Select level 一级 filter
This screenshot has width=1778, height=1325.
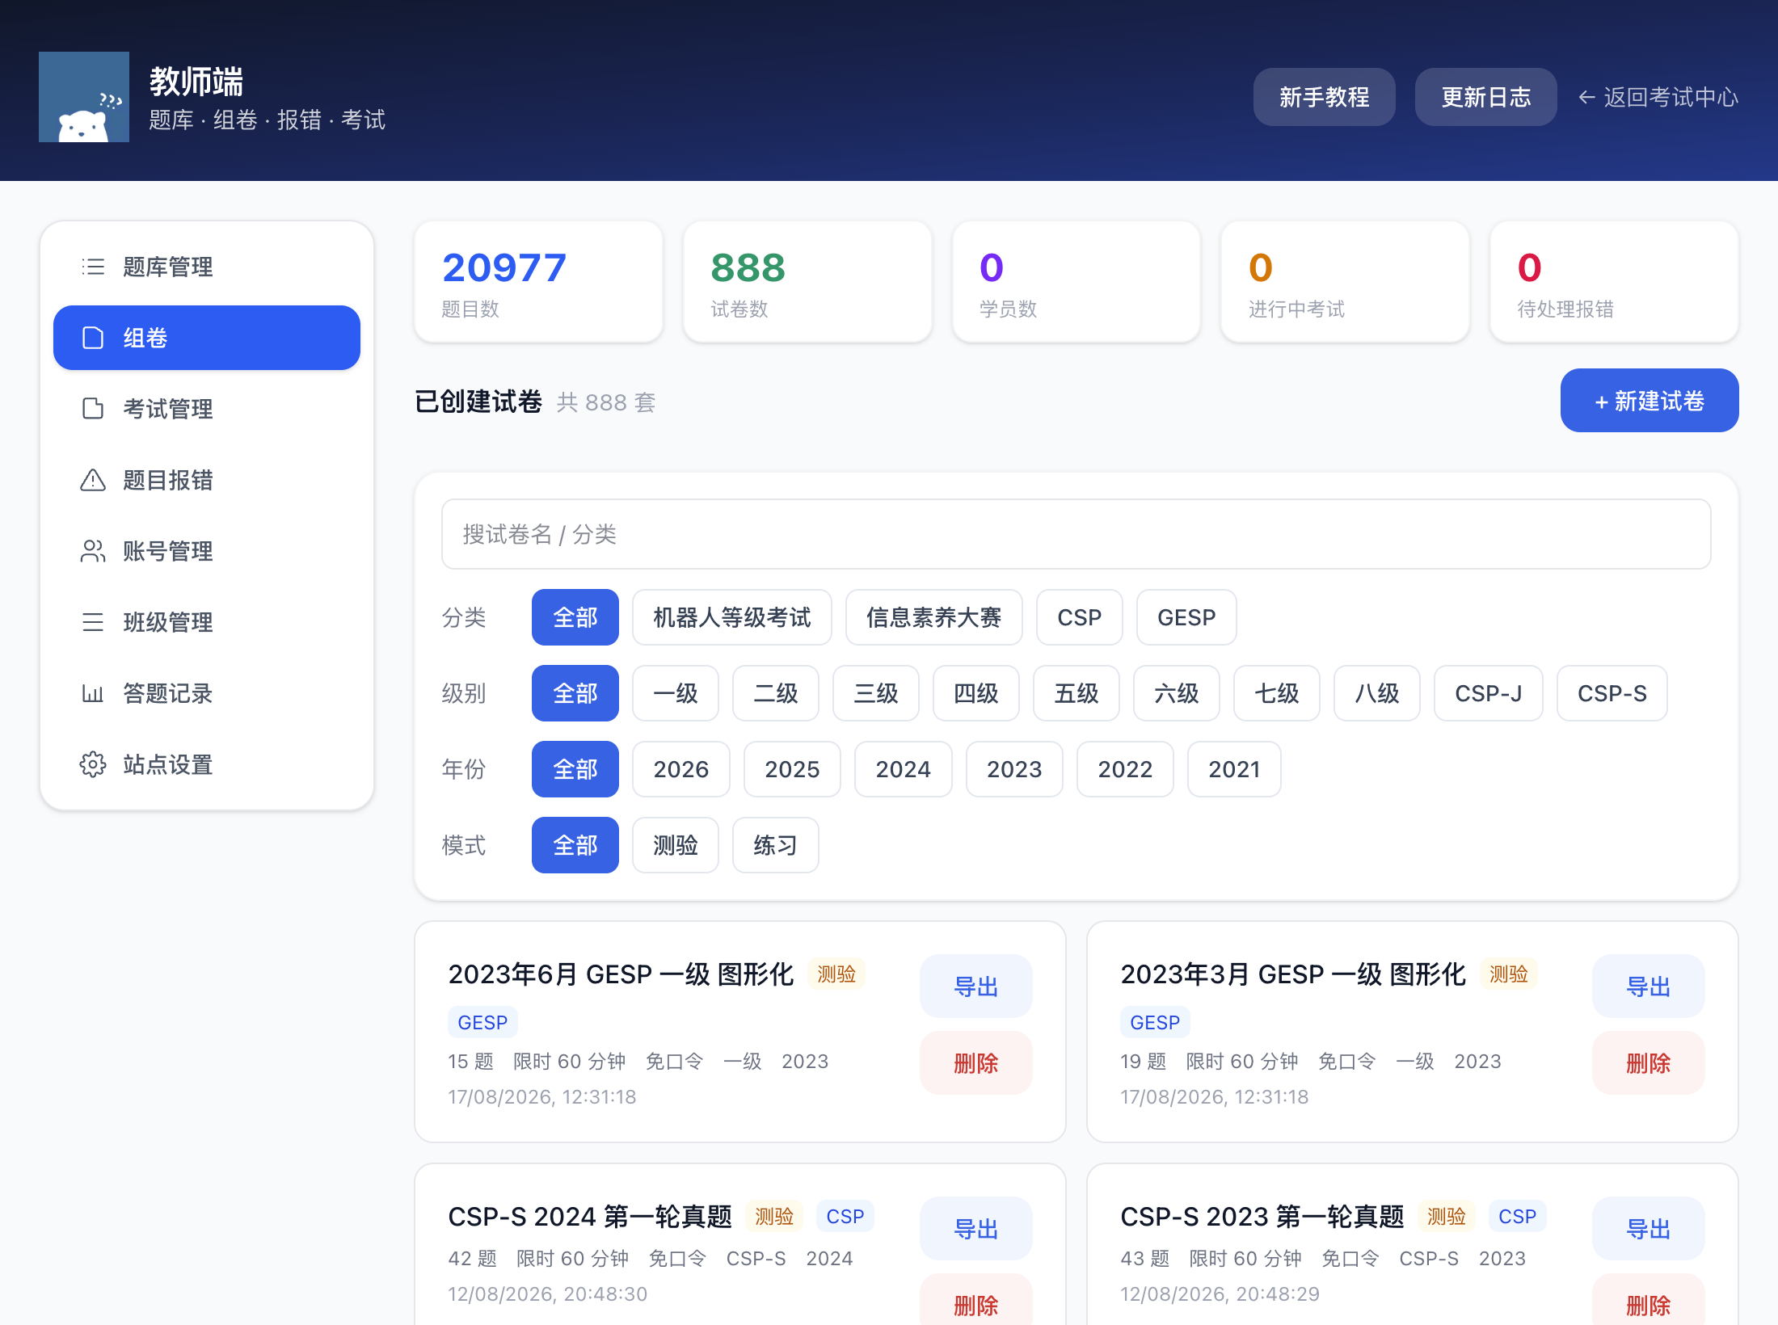[676, 693]
